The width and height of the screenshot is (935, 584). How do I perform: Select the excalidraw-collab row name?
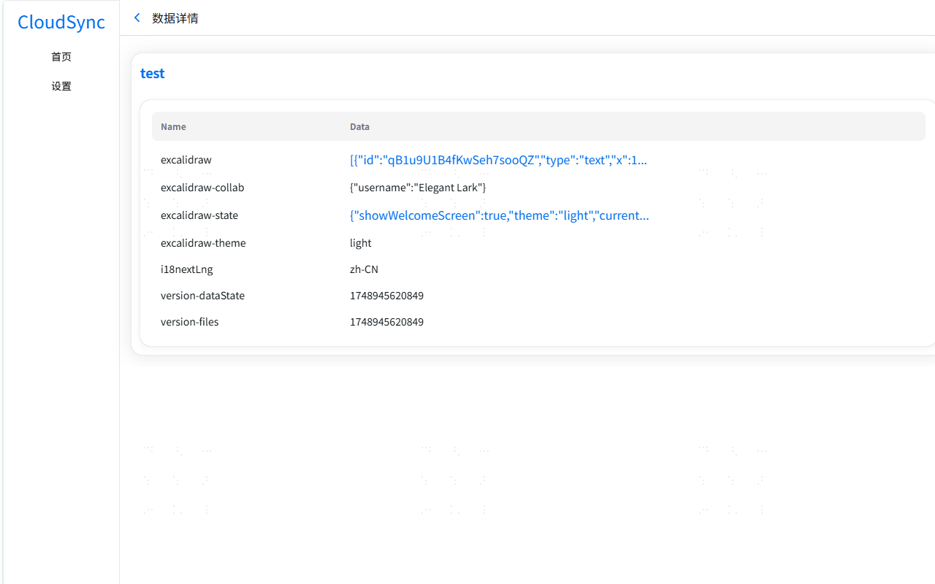tap(202, 188)
